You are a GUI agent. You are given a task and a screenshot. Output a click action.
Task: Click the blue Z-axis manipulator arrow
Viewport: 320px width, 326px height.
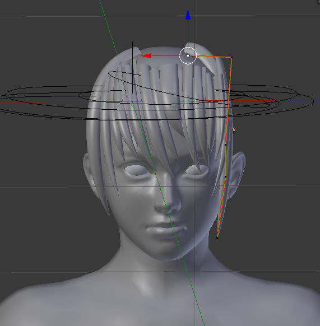(188, 15)
